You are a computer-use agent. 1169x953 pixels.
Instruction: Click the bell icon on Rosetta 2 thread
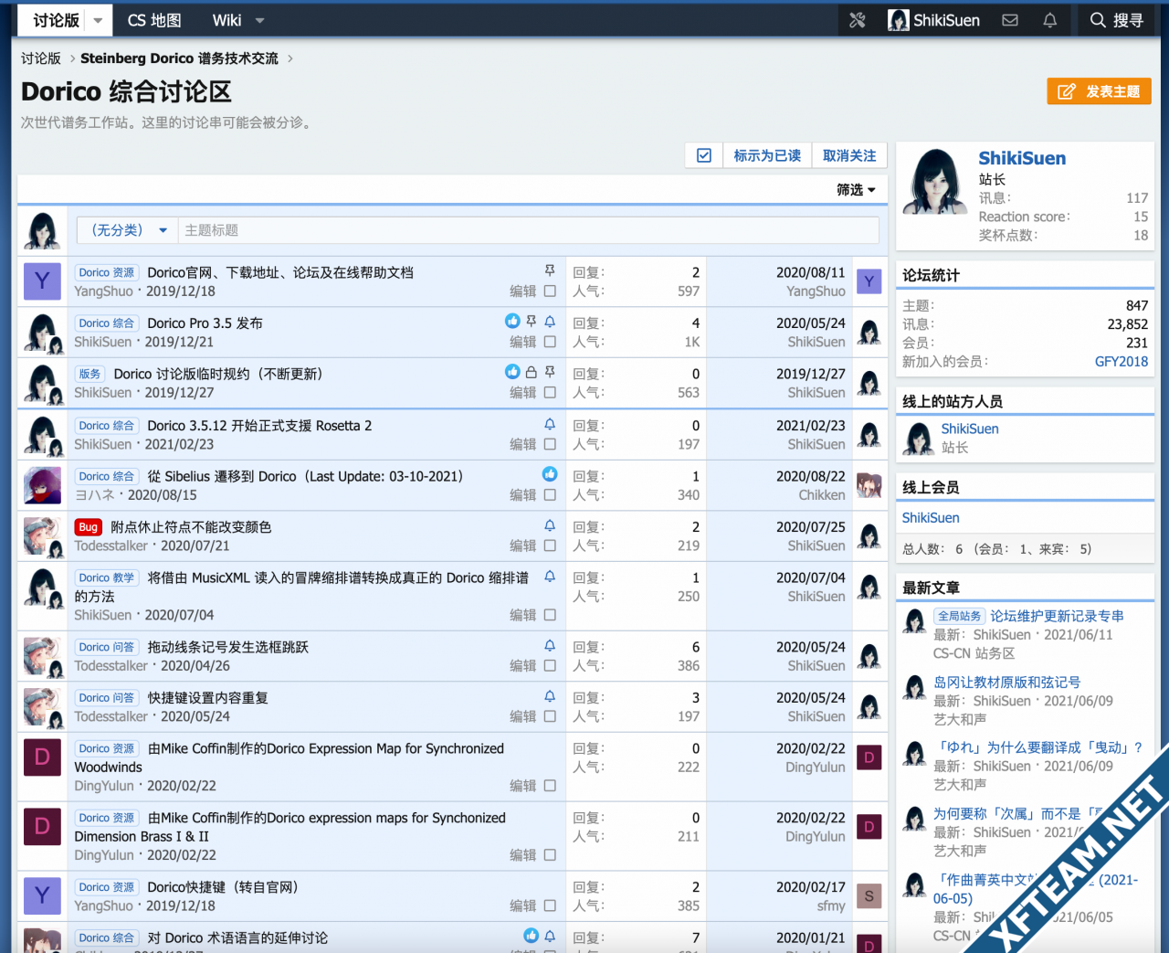pyautogui.click(x=550, y=424)
